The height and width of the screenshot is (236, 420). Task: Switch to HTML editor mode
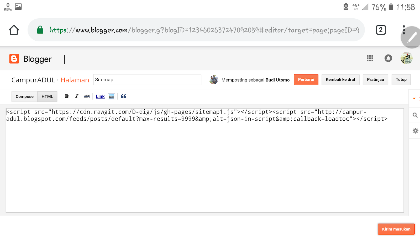pyautogui.click(x=47, y=96)
